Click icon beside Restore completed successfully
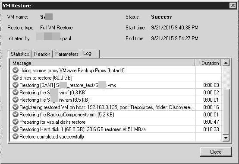Image resolution: width=239 pixels, height=164 pixels. 16,136
